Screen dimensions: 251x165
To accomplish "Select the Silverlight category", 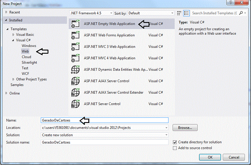I will pos(29,63).
